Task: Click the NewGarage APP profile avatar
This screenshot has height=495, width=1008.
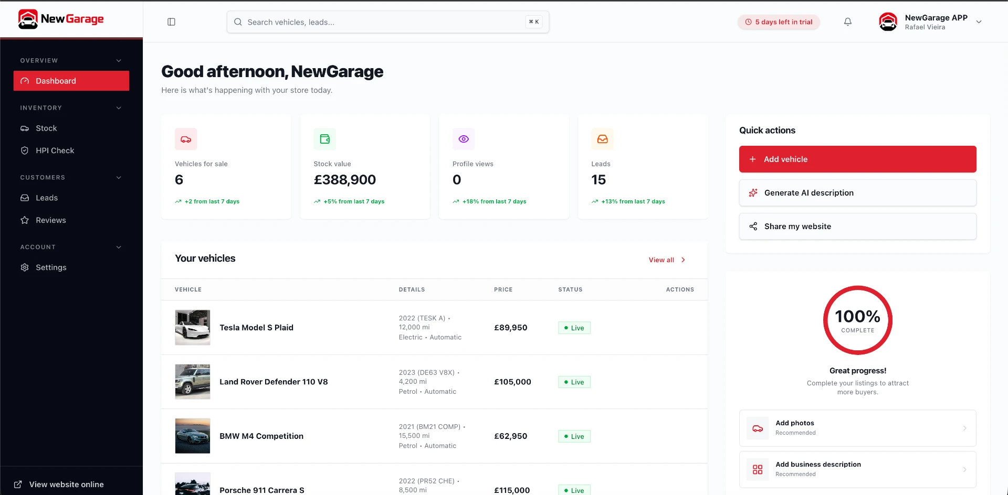Action: tap(888, 21)
